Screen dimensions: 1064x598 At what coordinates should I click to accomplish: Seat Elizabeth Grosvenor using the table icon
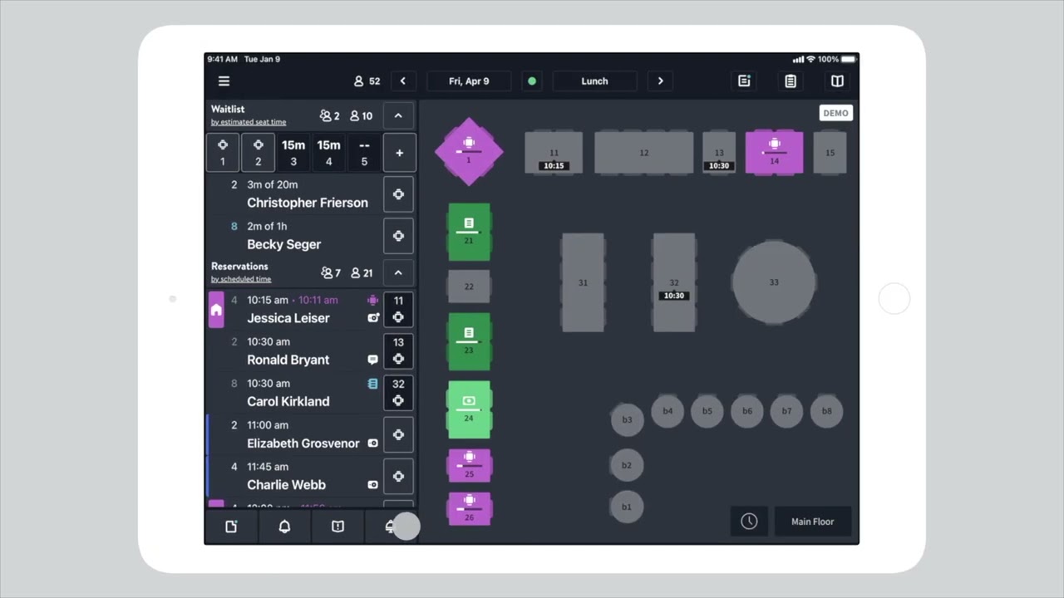click(x=398, y=434)
